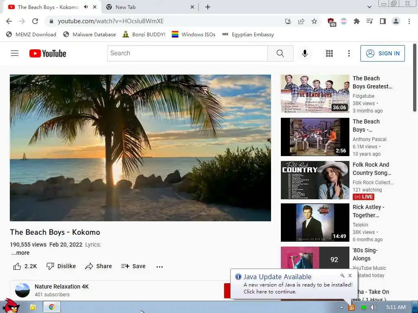This screenshot has width=418, height=313.
Task: Open Bonzi BUDDY! bookmark
Action: pyautogui.click(x=144, y=35)
